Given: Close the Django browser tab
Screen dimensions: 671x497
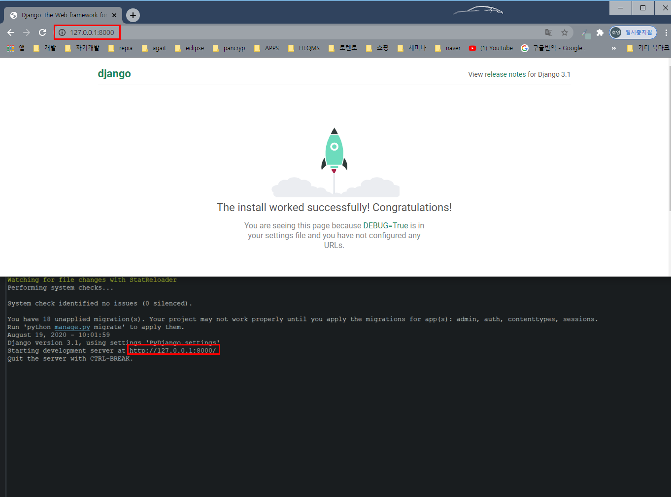Looking at the screenshot, I should [x=114, y=15].
